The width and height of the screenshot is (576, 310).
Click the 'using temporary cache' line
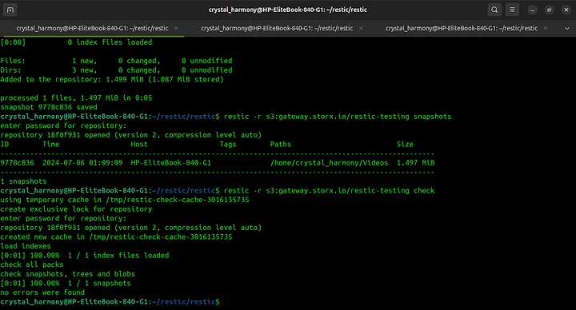[125, 200]
